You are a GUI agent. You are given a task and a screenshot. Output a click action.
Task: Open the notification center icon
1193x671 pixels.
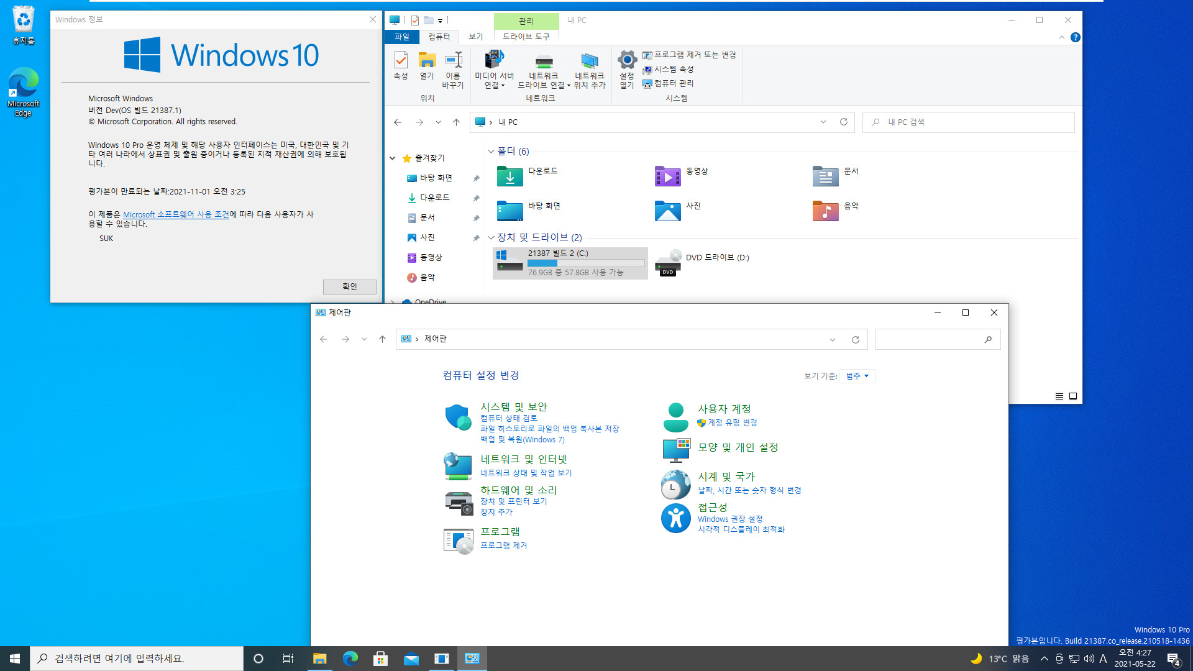[1173, 659]
